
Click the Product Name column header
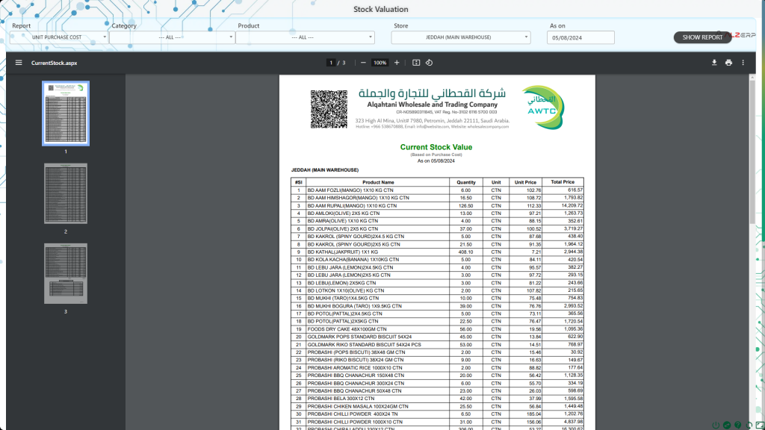click(378, 182)
